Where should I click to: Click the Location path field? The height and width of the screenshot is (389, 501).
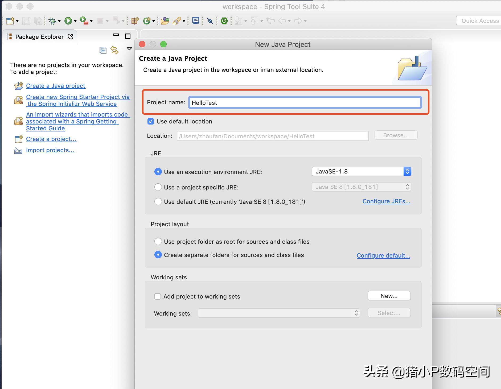273,136
